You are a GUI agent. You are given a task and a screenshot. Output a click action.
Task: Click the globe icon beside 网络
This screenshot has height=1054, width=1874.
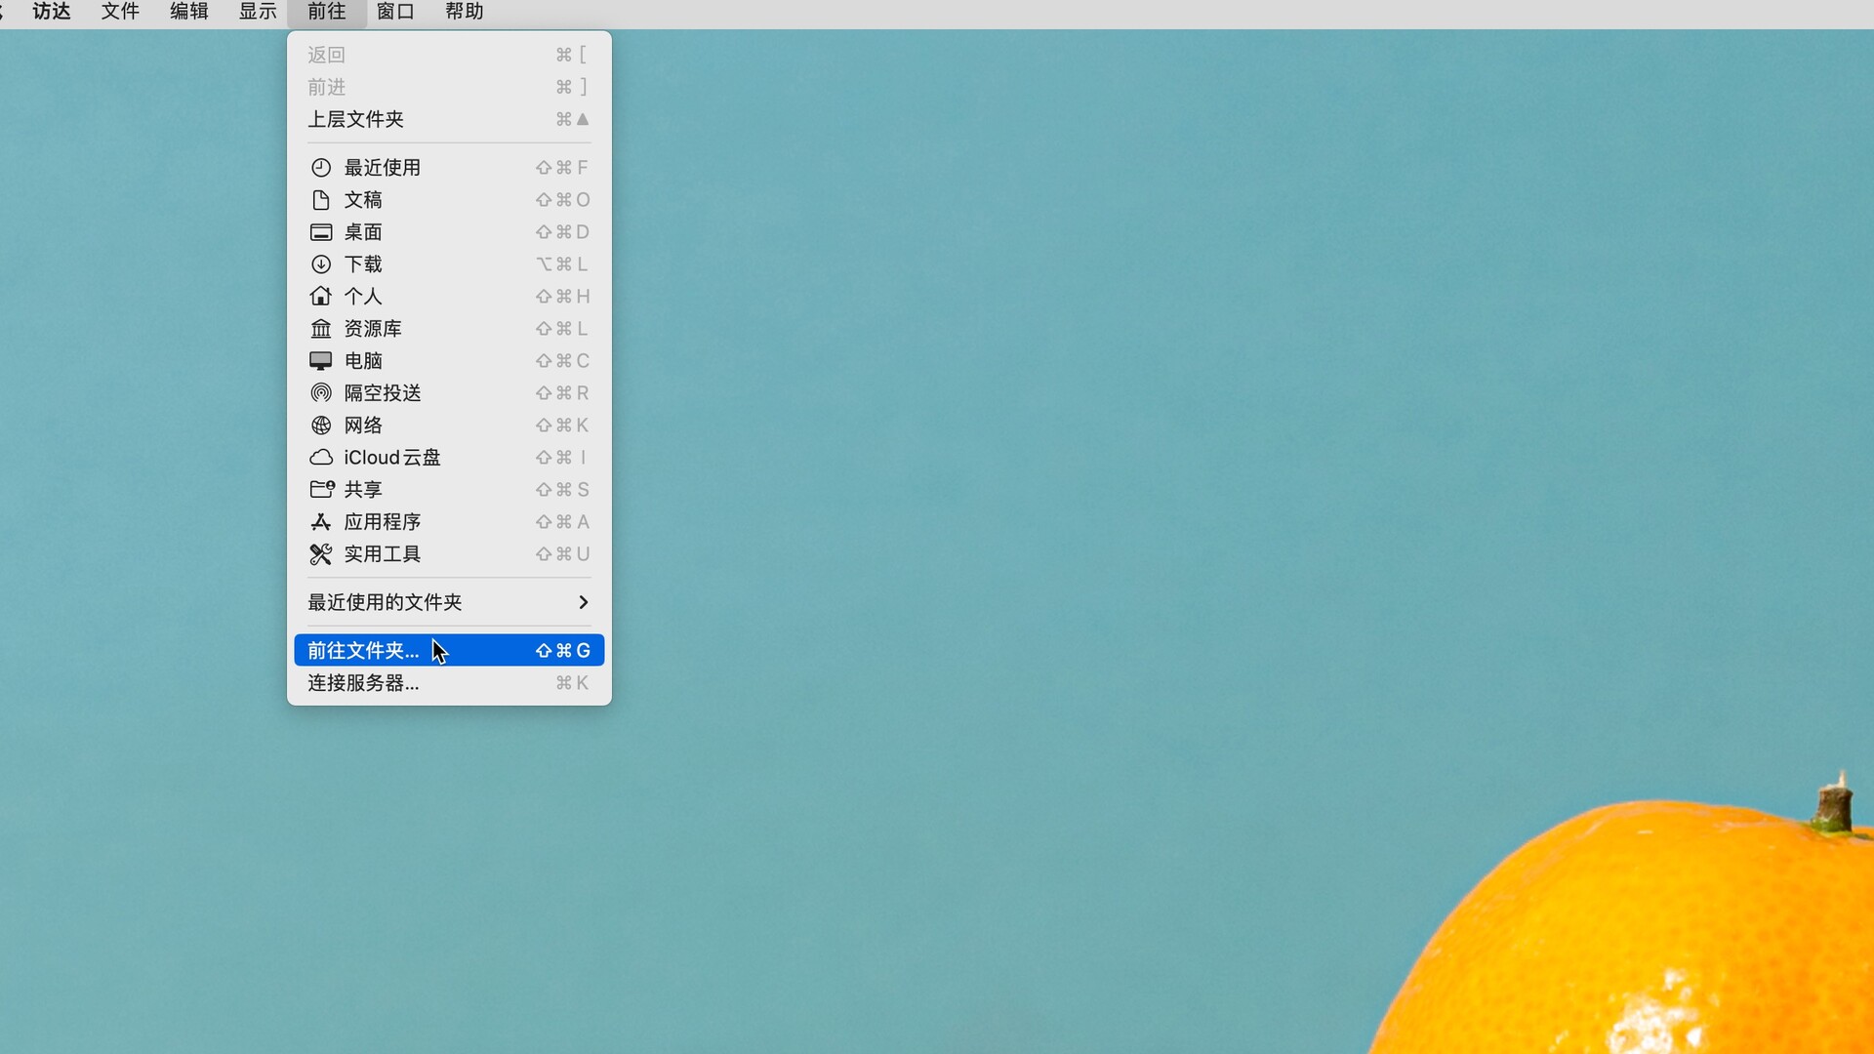click(x=321, y=426)
